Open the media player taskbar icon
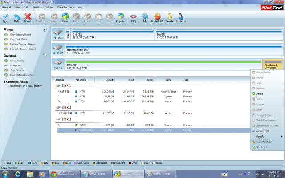 [x=41, y=174]
